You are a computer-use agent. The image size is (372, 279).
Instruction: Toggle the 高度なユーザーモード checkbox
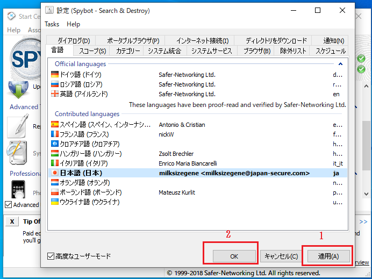pyautogui.click(x=51, y=256)
